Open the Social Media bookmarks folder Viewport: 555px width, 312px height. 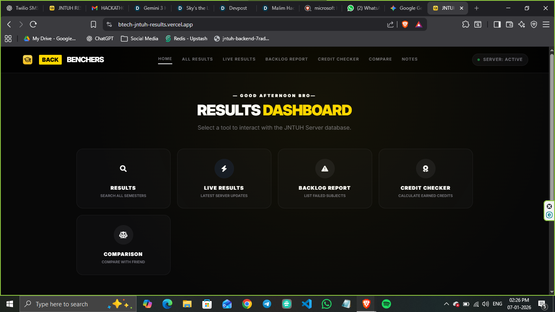pyautogui.click(x=139, y=39)
